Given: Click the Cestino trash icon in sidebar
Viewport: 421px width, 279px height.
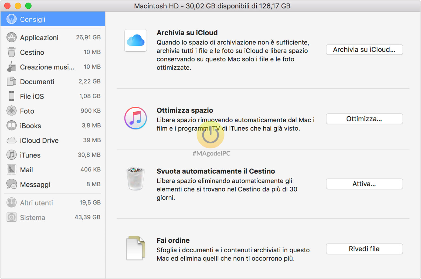Looking at the screenshot, I should (x=11, y=52).
